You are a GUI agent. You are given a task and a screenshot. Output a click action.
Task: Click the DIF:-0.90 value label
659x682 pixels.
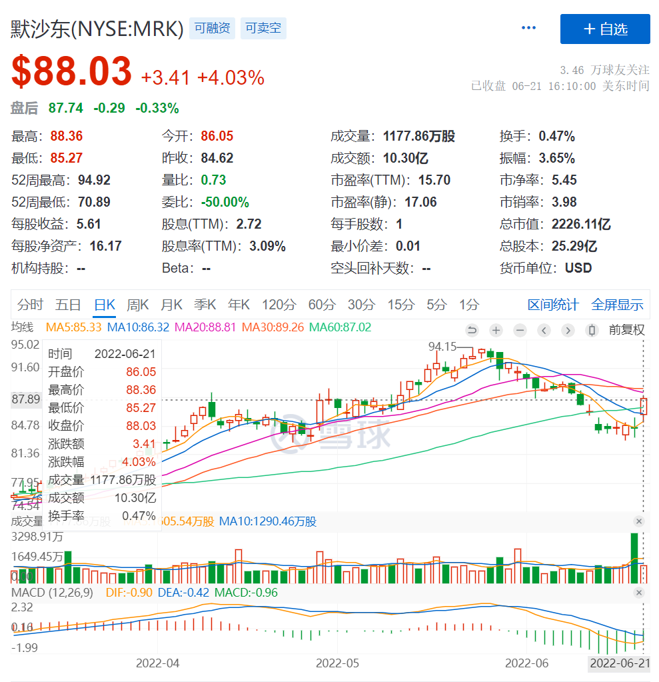(129, 593)
